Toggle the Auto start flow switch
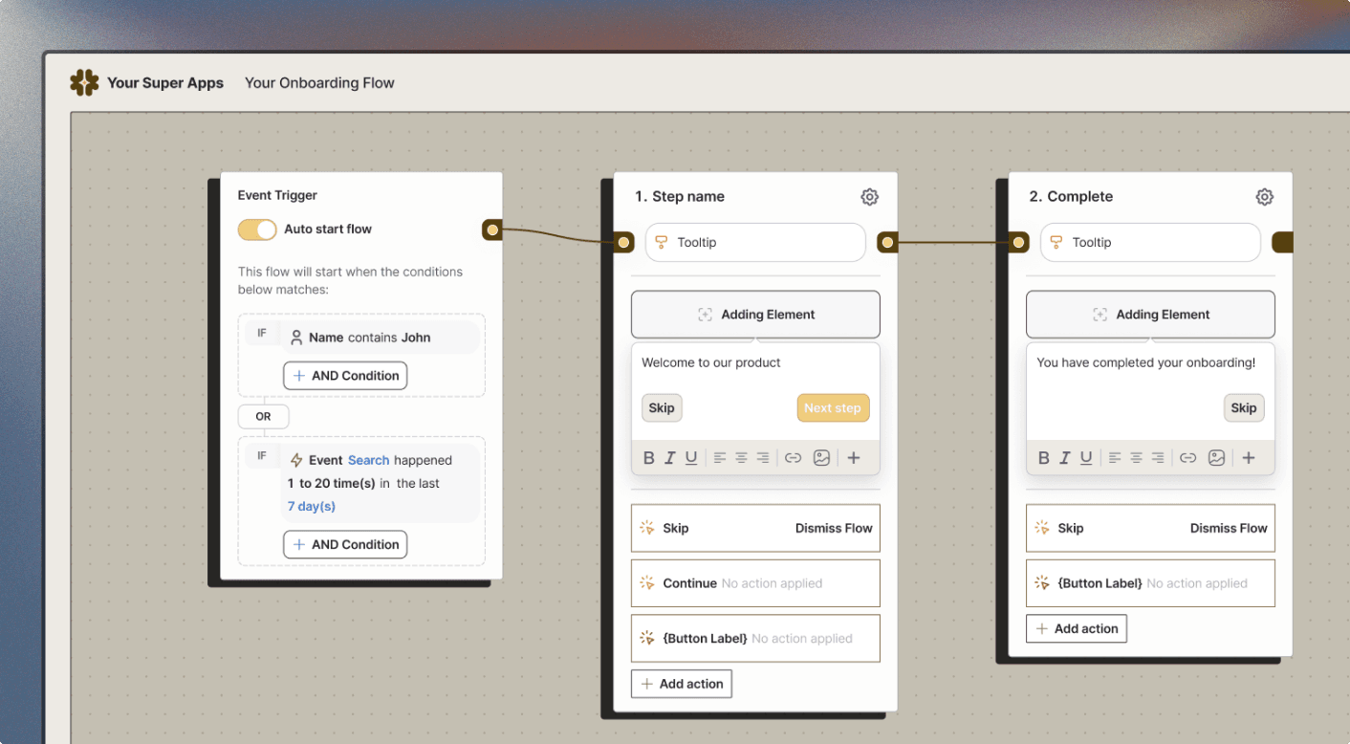 [x=257, y=230]
